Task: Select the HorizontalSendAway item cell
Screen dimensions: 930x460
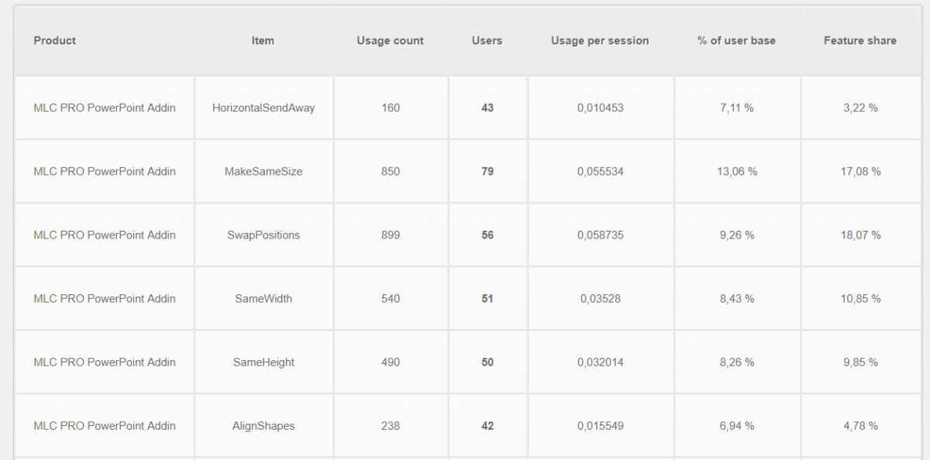Action: (x=263, y=108)
